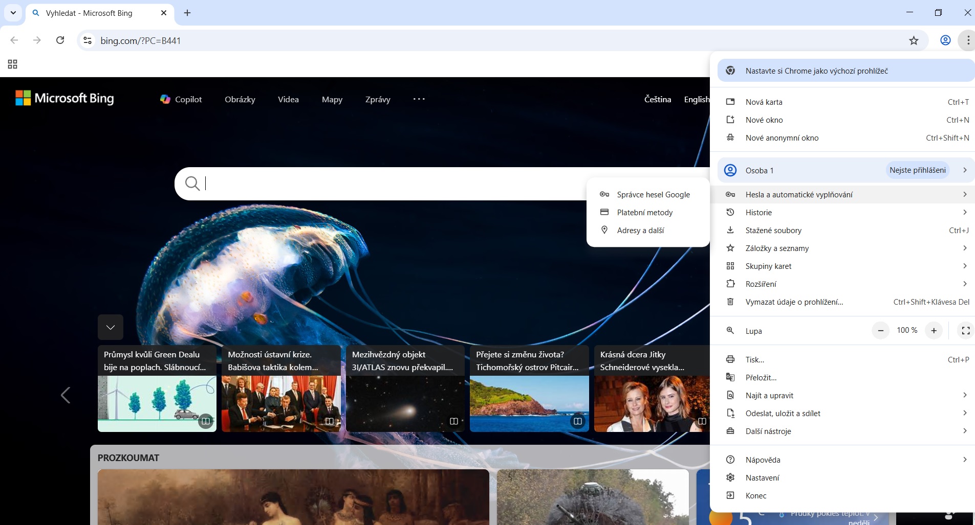Reload the page with the refresh icon
Viewport: 975px width, 525px height.
point(60,40)
